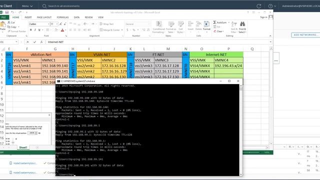Switch to the VIEW ribbon tab
Viewport: 320px width, 180px height.
click(x=101, y=17)
